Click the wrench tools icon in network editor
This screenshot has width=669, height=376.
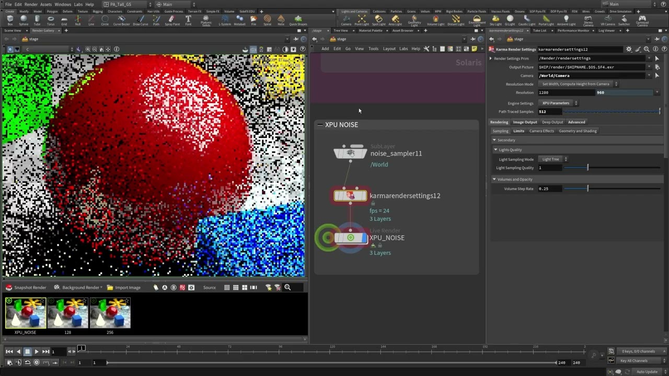click(x=426, y=49)
